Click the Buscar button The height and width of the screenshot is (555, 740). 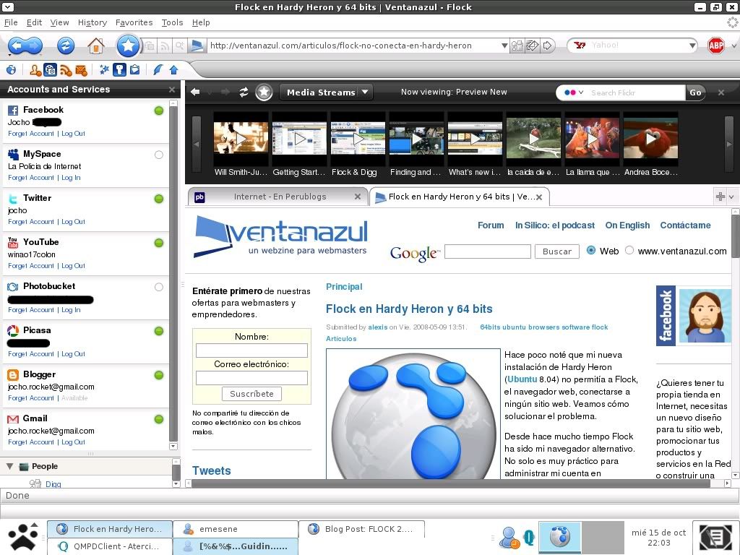pyautogui.click(x=557, y=251)
